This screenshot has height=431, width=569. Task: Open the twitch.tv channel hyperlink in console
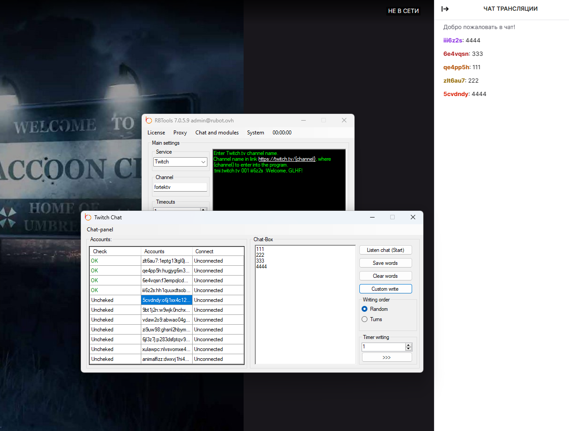click(287, 159)
